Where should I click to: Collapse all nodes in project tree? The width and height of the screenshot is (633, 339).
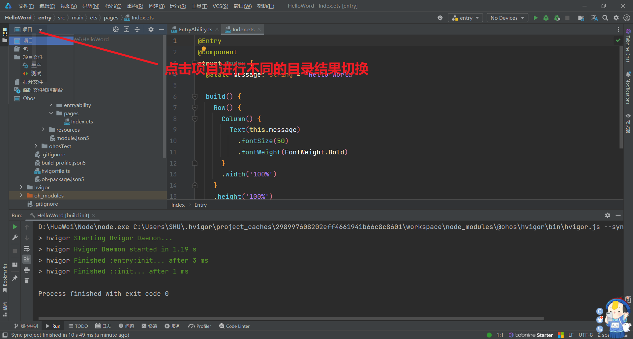[x=137, y=29]
